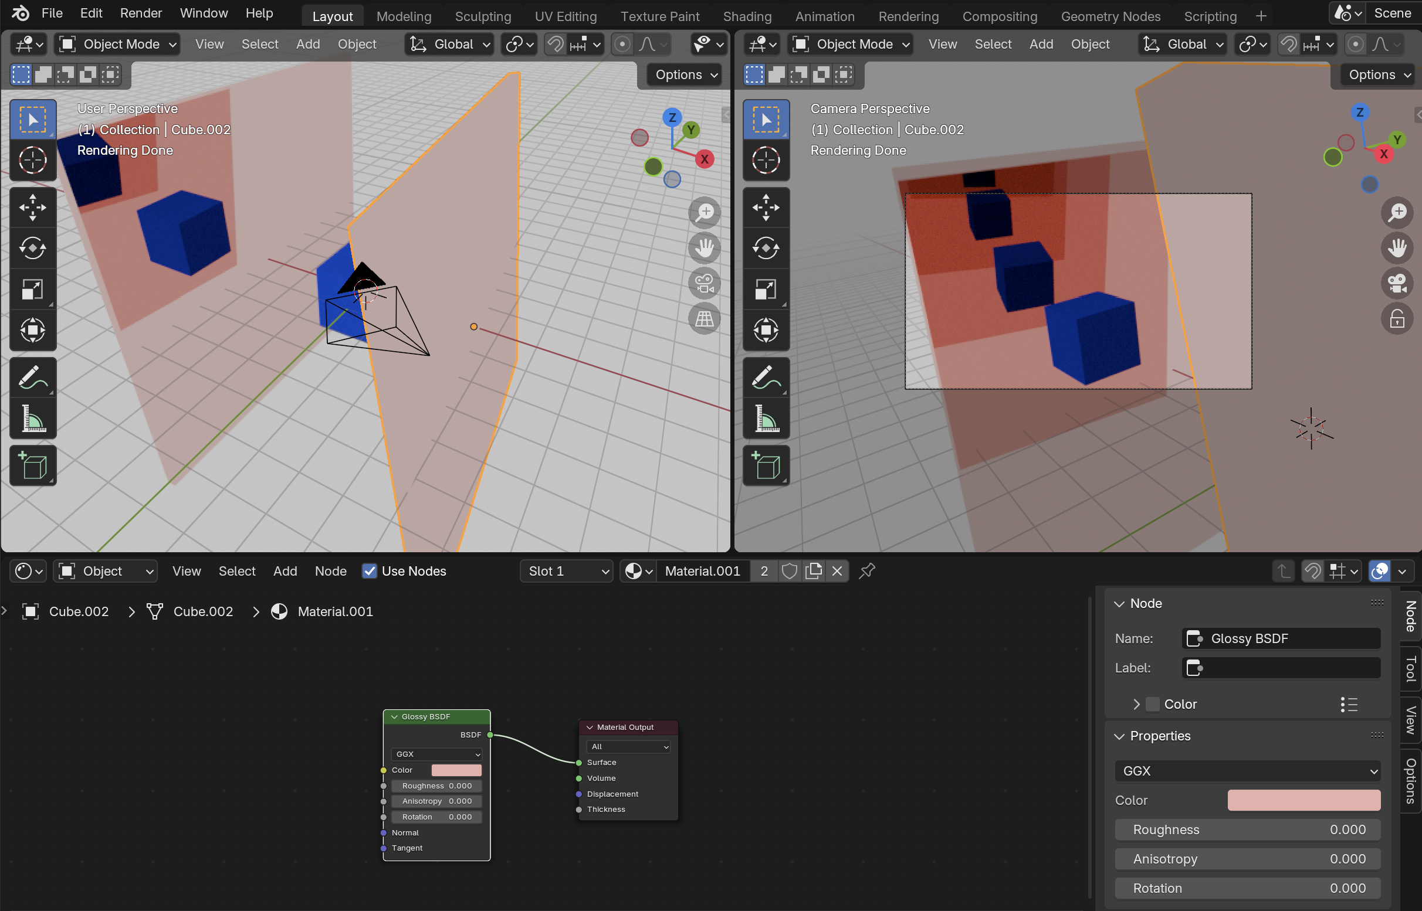Viewport: 1422px width, 911px height.
Task: Toggle camera view icon in left viewport
Action: (705, 283)
